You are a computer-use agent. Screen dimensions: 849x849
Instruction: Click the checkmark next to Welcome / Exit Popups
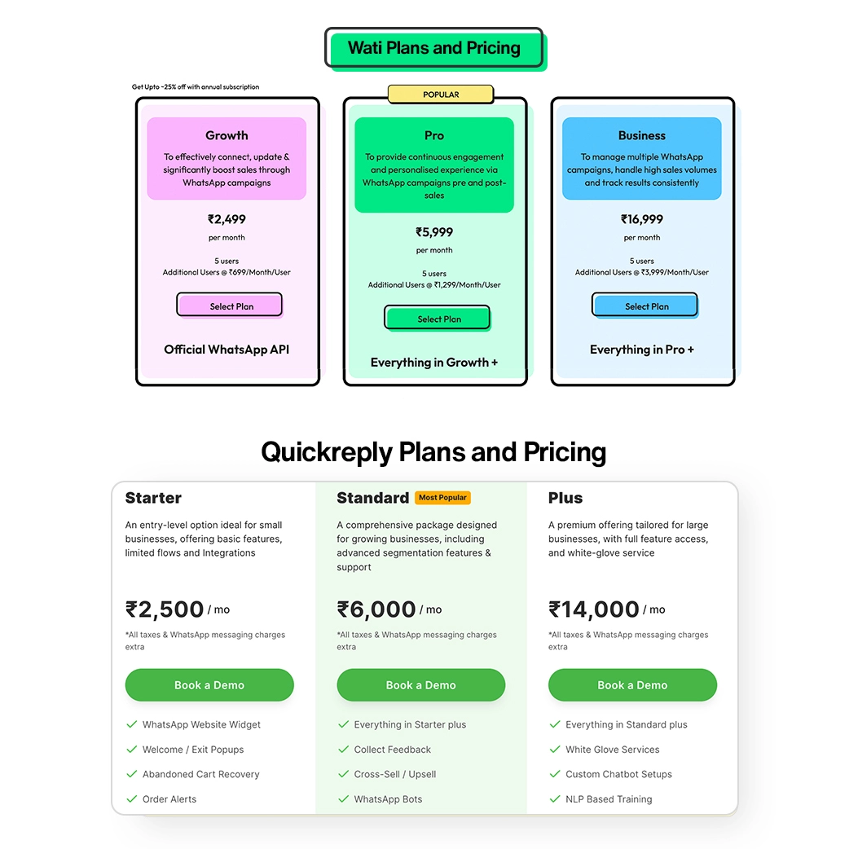click(131, 750)
